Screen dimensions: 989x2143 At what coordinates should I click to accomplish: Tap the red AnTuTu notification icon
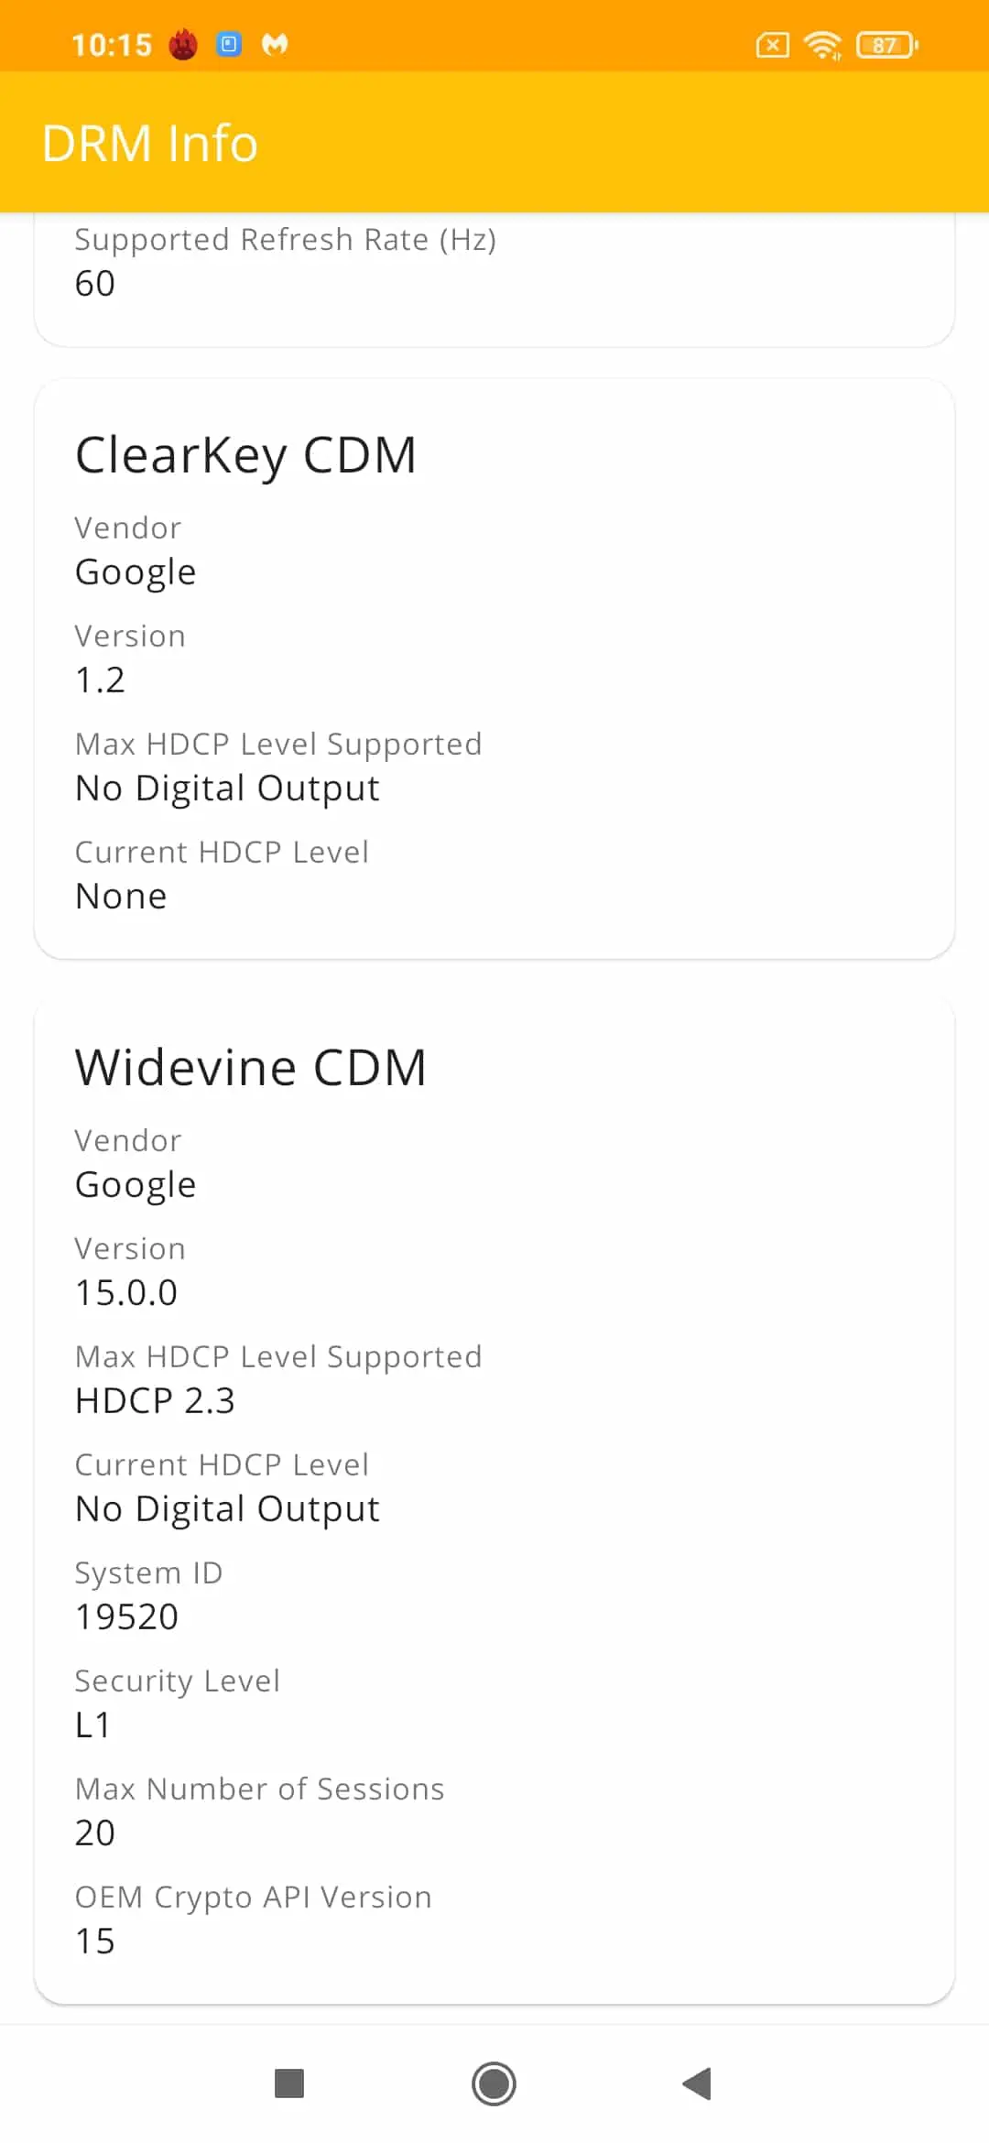coord(183,44)
